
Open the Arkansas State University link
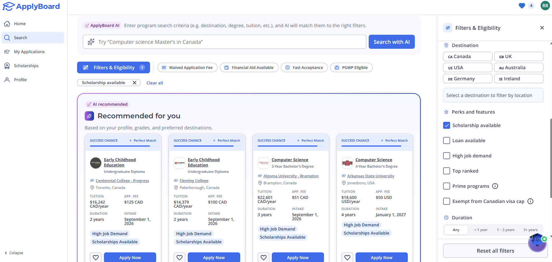(370, 176)
